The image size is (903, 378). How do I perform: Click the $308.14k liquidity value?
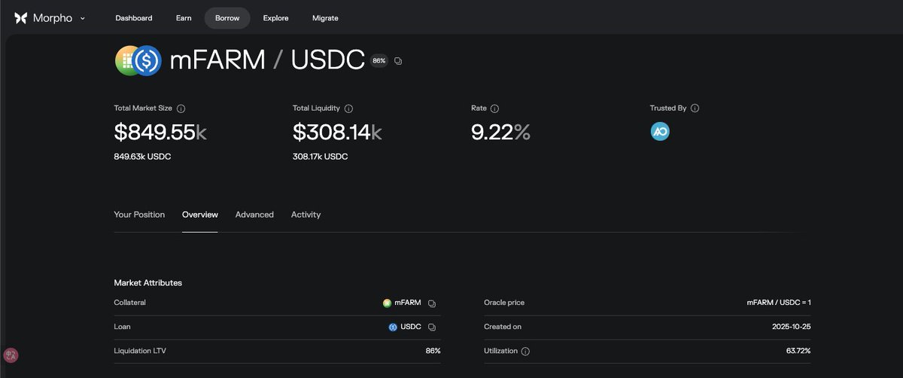(337, 133)
